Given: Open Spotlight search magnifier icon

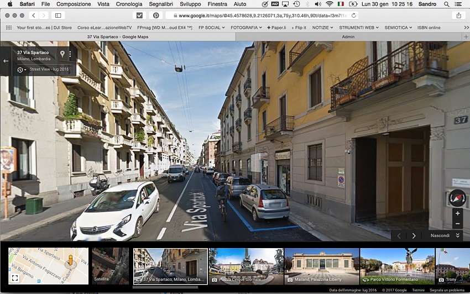Looking at the screenshot, I should pos(446,4).
